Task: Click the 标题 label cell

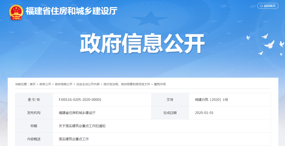Action: tap(34, 126)
